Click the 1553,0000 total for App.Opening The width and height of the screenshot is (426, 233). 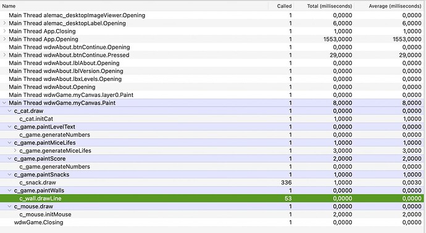point(338,39)
